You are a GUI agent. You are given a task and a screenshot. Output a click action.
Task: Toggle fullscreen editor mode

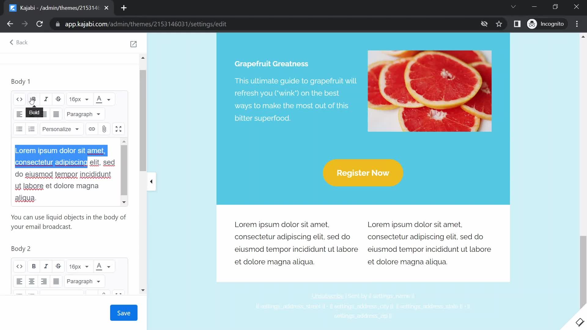click(x=118, y=129)
